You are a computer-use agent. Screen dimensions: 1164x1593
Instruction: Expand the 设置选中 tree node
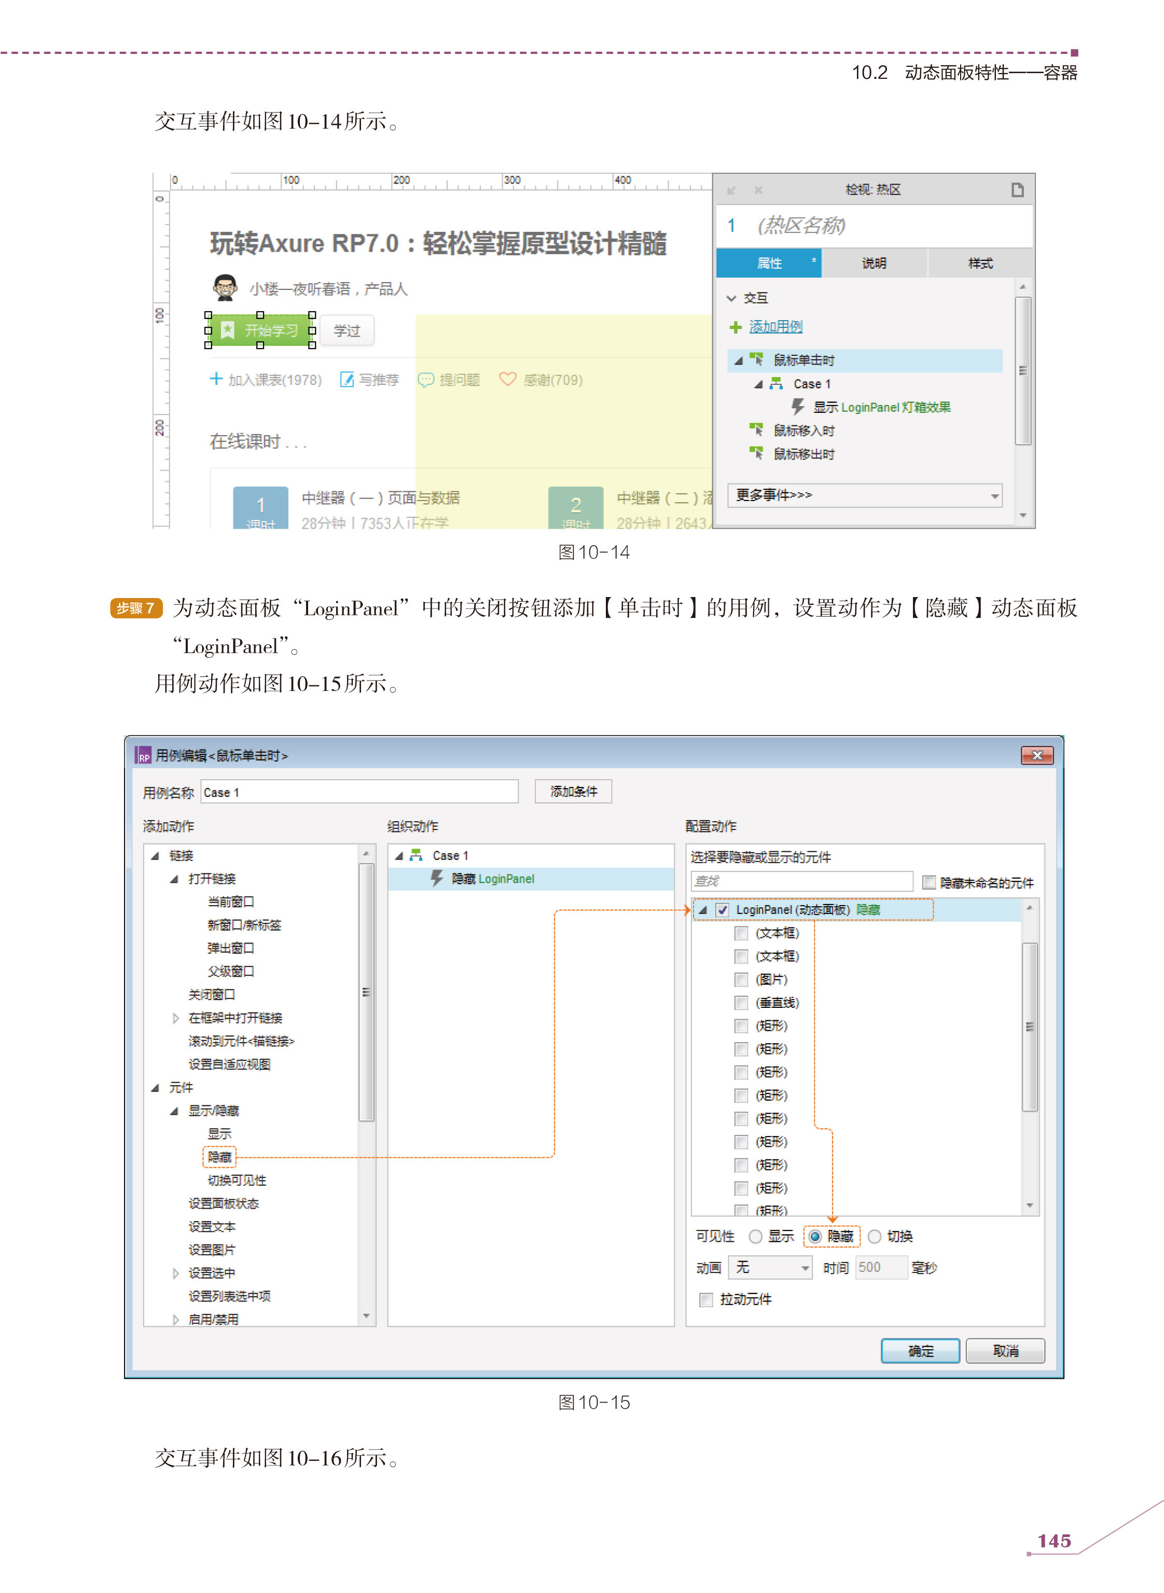coord(175,1273)
